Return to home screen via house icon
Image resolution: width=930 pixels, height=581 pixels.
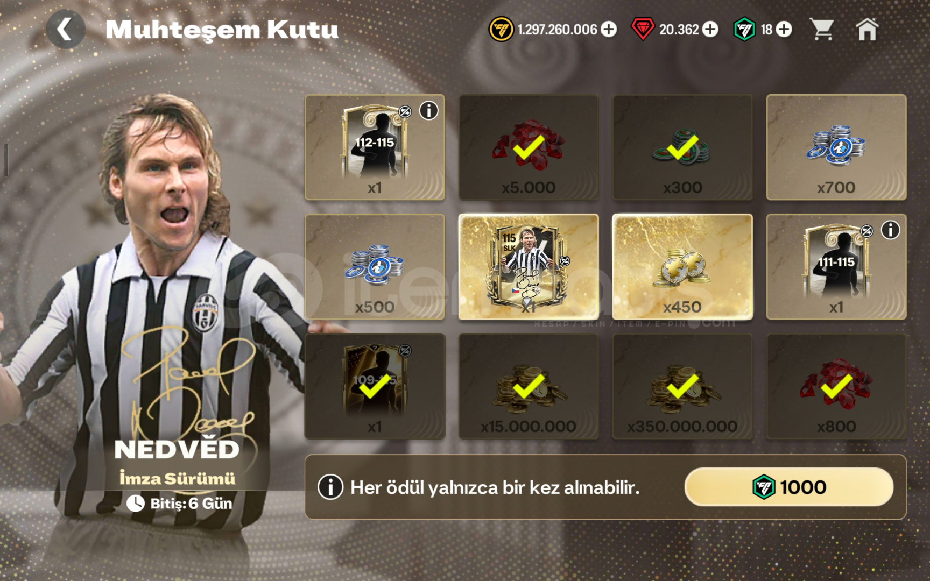pos(867,29)
